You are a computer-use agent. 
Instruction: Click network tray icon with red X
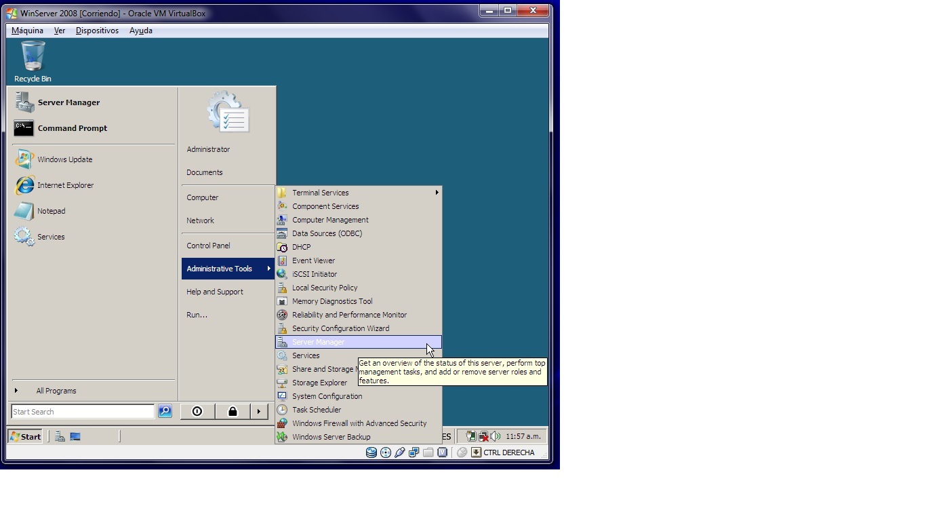[483, 436]
